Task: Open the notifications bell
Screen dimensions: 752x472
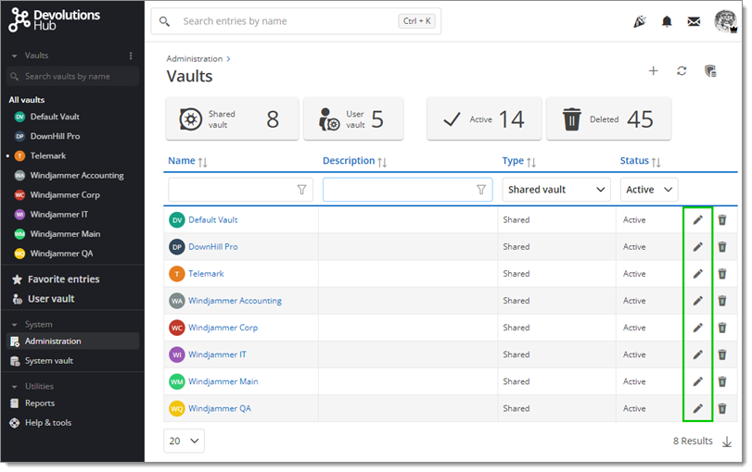Action: click(x=667, y=21)
